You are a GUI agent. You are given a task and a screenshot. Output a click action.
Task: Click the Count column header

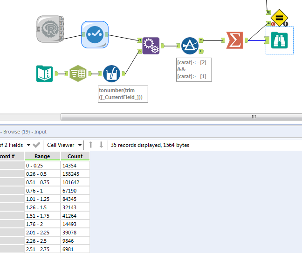pos(75,156)
